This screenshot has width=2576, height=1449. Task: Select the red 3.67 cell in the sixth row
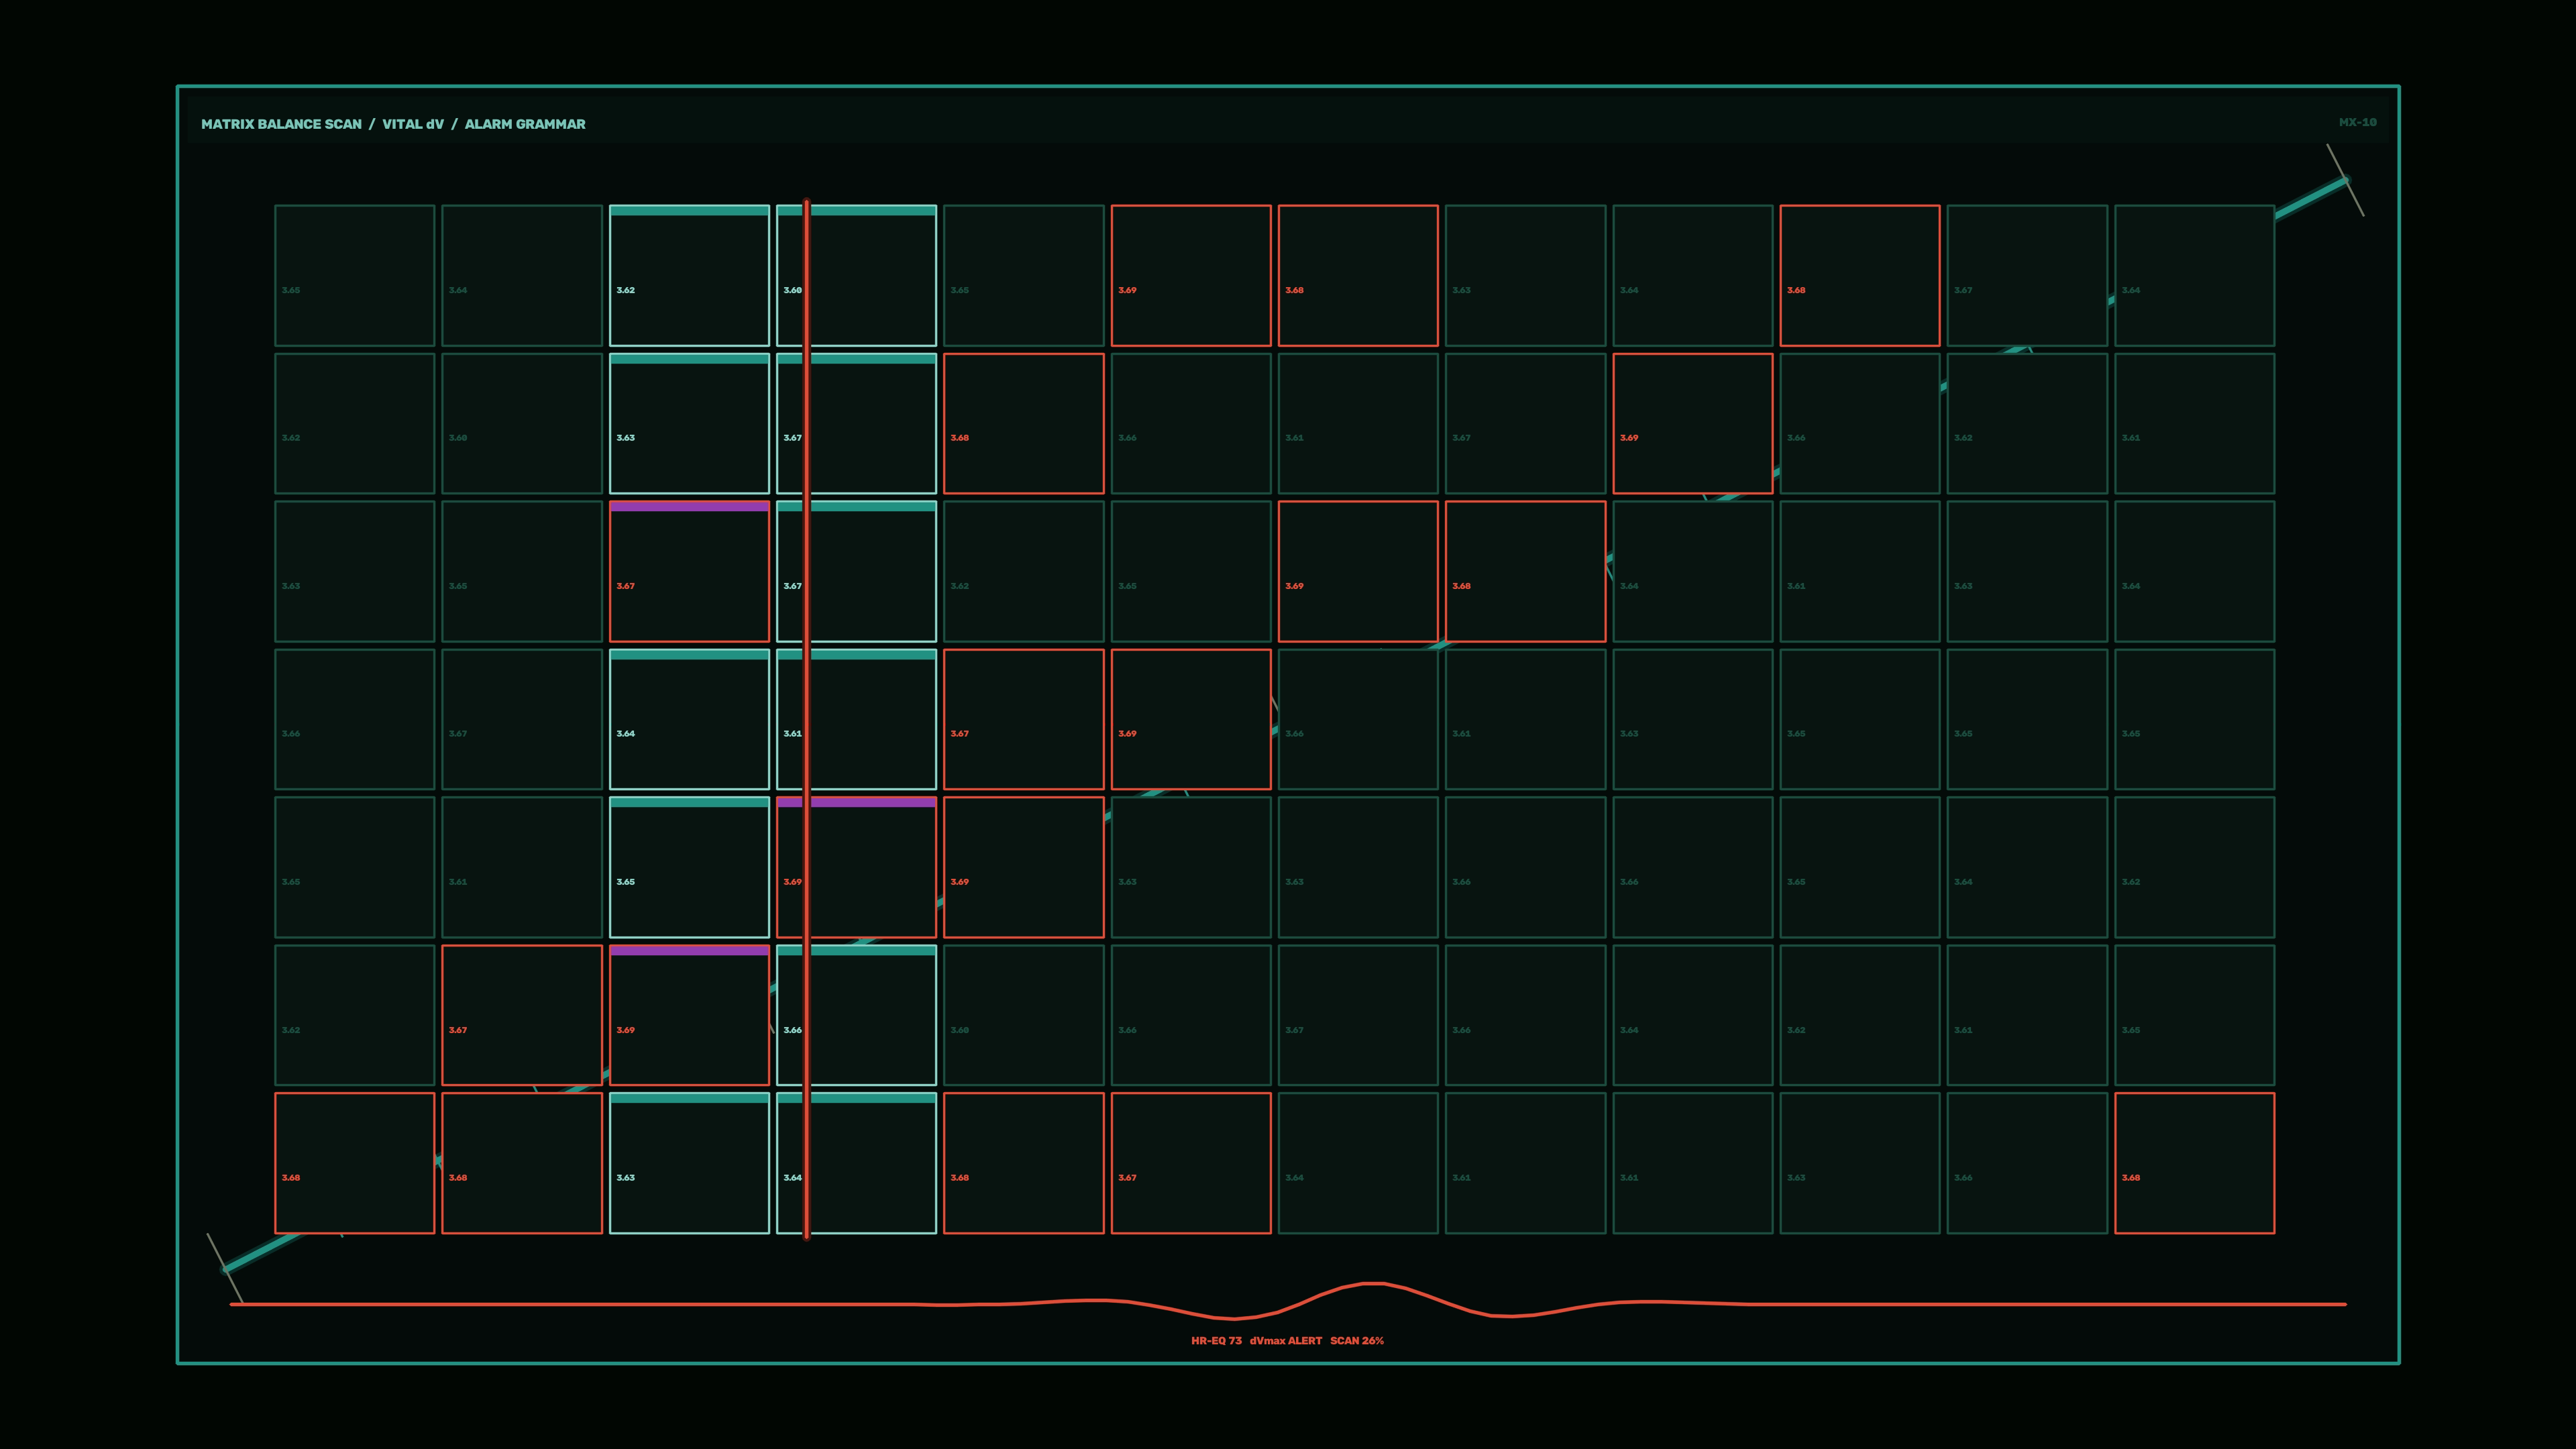(522, 1015)
